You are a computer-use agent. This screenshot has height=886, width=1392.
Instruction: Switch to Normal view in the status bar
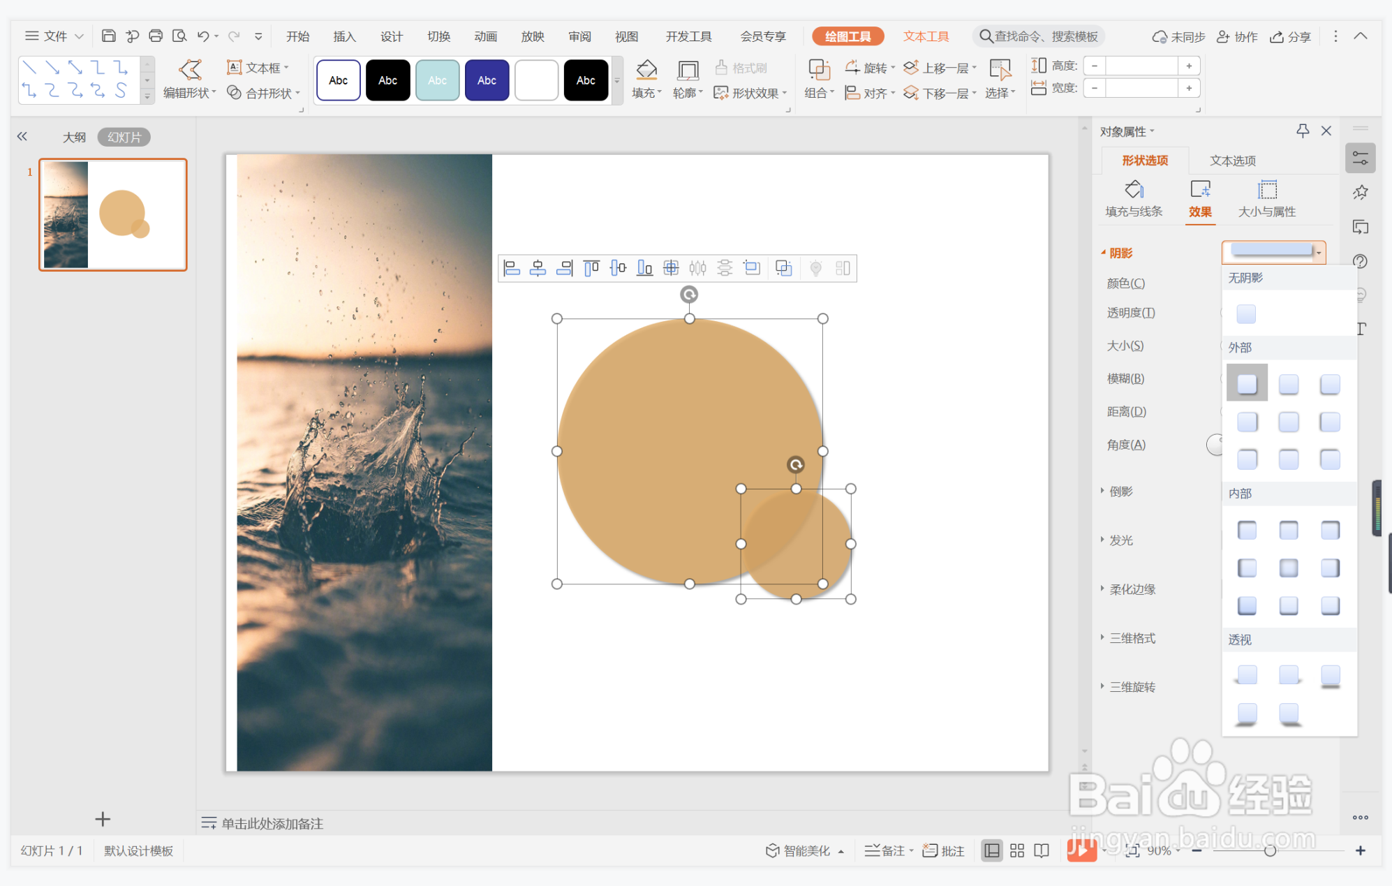(991, 850)
